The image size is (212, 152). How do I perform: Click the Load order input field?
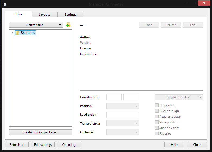point(122,115)
